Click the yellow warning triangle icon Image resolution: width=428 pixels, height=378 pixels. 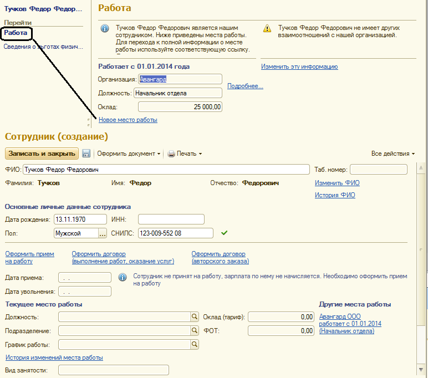(267, 28)
